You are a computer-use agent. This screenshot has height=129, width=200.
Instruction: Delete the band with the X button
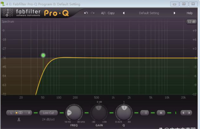[161, 113]
